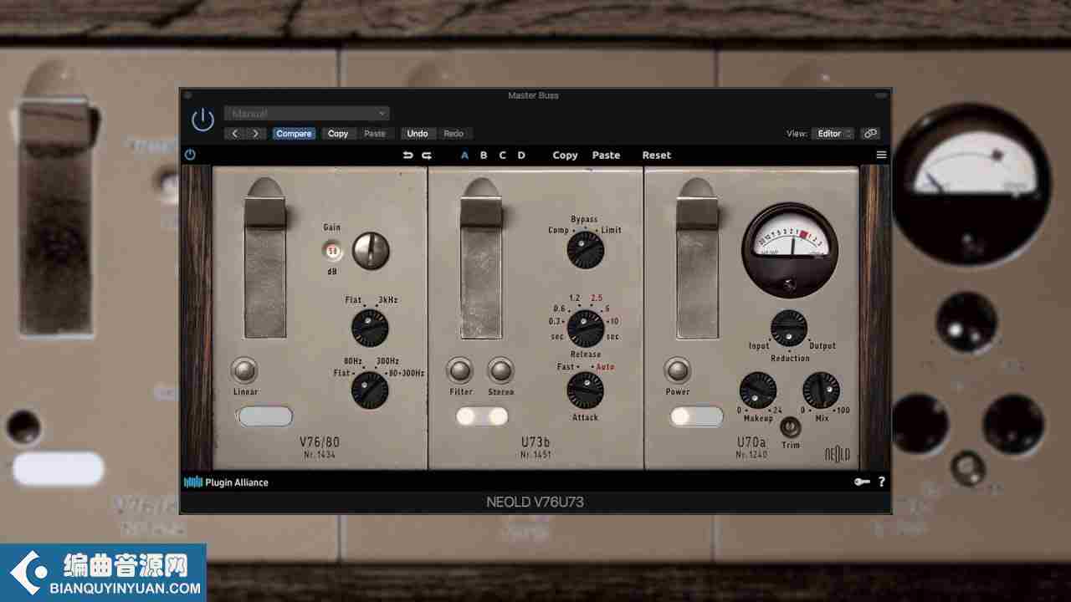
Task: Click the host header Paste button
Action: 375,134
